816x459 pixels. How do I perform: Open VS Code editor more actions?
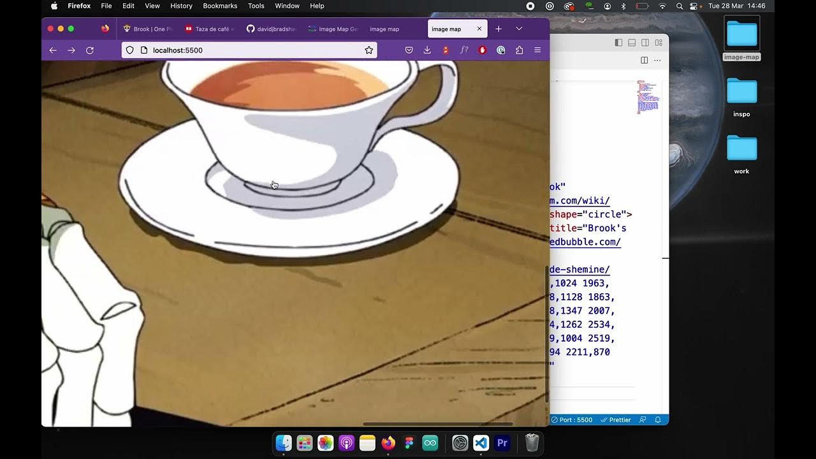pyautogui.click(x=657, y=60)
